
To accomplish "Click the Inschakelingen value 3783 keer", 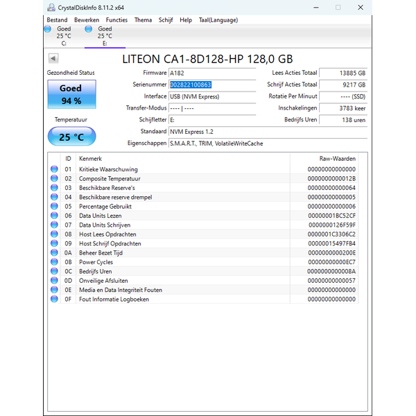I will pos(343,108).
